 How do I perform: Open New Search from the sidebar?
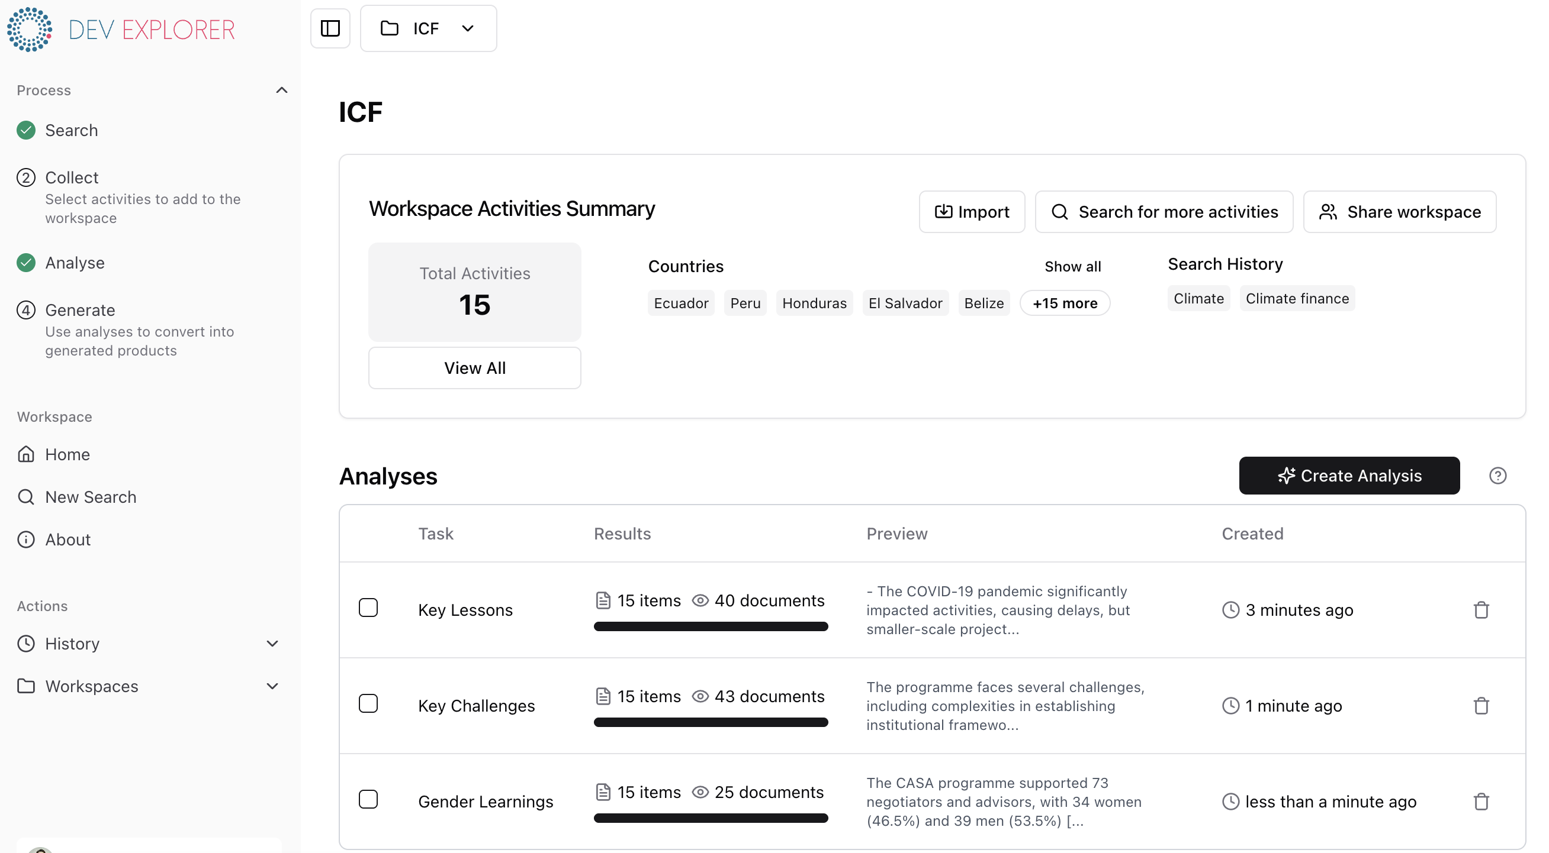point(90,497)
